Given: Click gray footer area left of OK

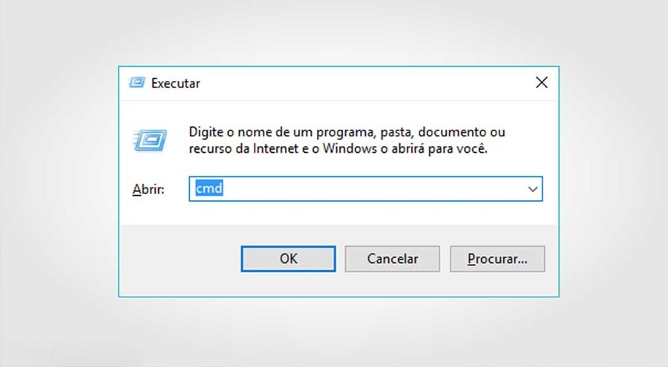Looking at the screenshot, I should click(178, 259).
